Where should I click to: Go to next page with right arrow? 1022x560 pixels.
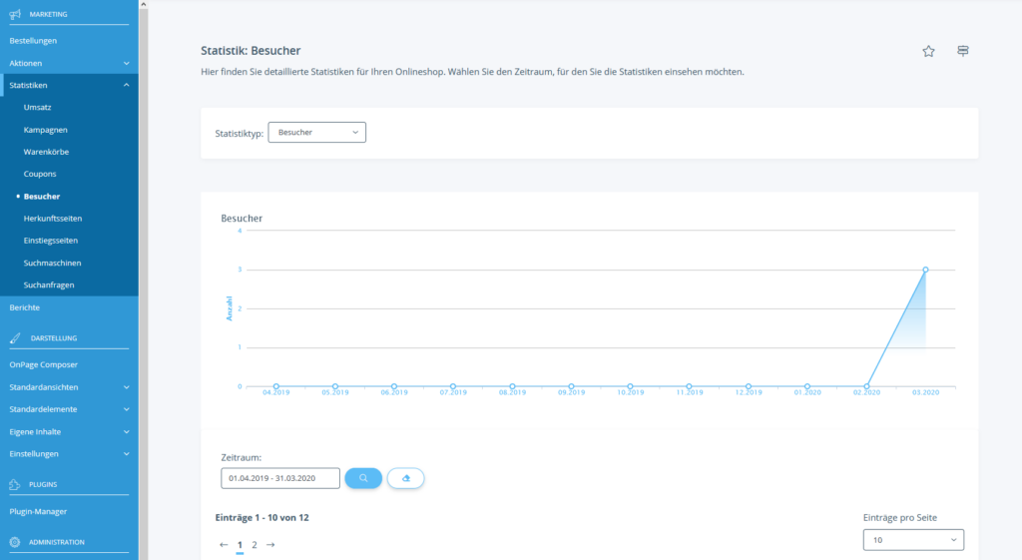pyautogui.click(x=270, y=545)
